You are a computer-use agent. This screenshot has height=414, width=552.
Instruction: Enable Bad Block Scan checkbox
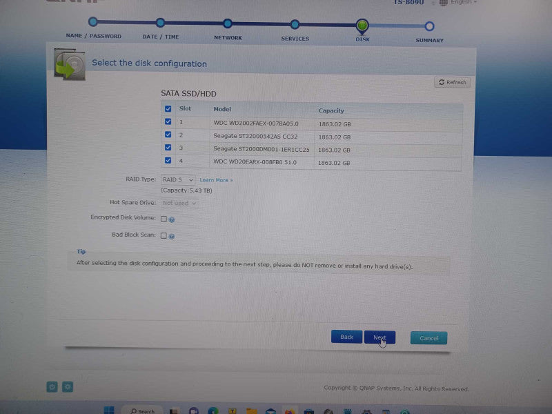tap(164, 235)
